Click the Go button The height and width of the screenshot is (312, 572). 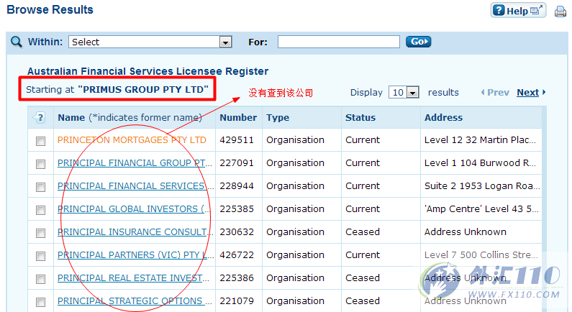(419, 42)
